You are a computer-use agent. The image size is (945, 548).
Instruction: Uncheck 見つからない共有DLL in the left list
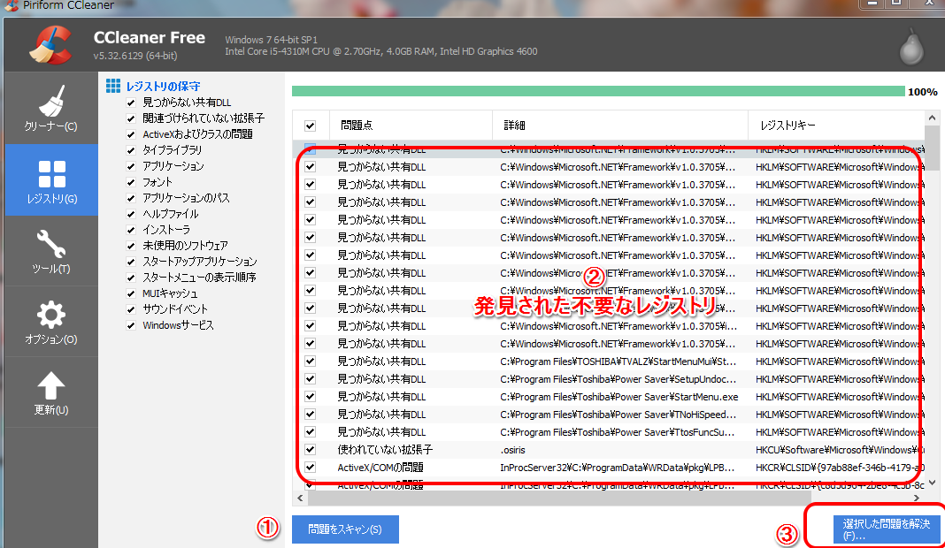point(131,103)
